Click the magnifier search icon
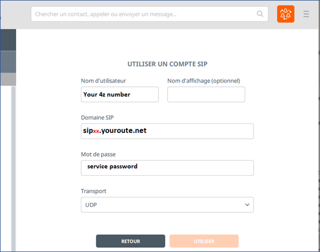This screenshot has width=320, height=252. [x=260, y=14]
